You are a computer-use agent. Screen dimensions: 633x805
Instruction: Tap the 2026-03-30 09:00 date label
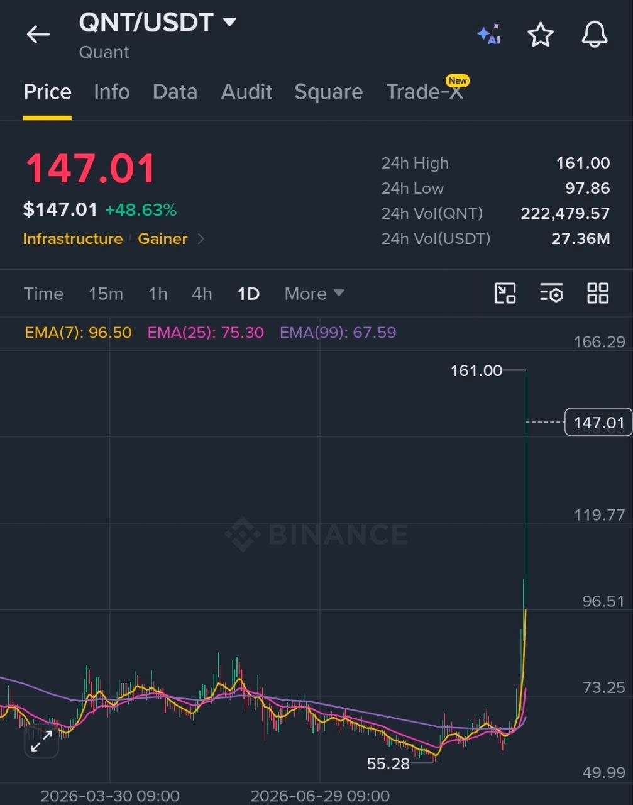pyautogui.click(x=110, y=796)
